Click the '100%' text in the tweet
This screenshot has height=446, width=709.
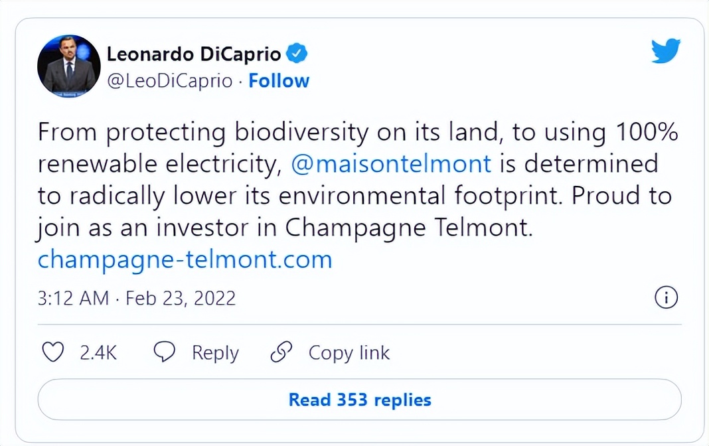tap(646, 132)
